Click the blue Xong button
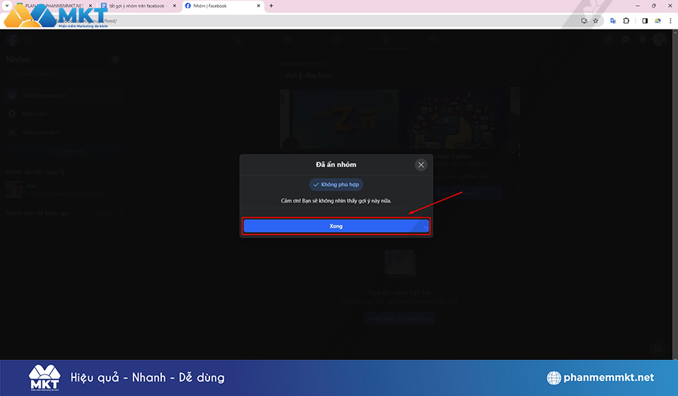This screenshot has height=396, width=678. pos(336,226)
